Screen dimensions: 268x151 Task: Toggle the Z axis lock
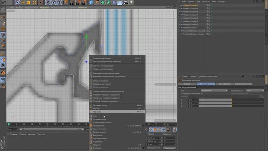59,3
